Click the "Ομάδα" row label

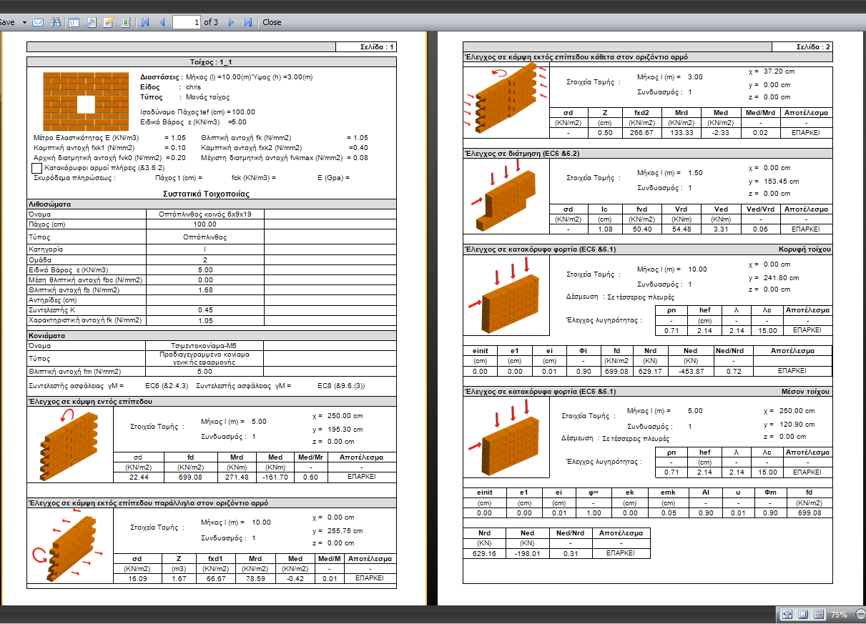coord(39,259)
